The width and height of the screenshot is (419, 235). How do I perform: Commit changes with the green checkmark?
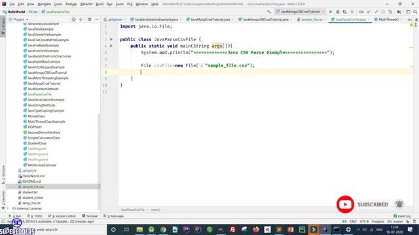pos(376,12)
